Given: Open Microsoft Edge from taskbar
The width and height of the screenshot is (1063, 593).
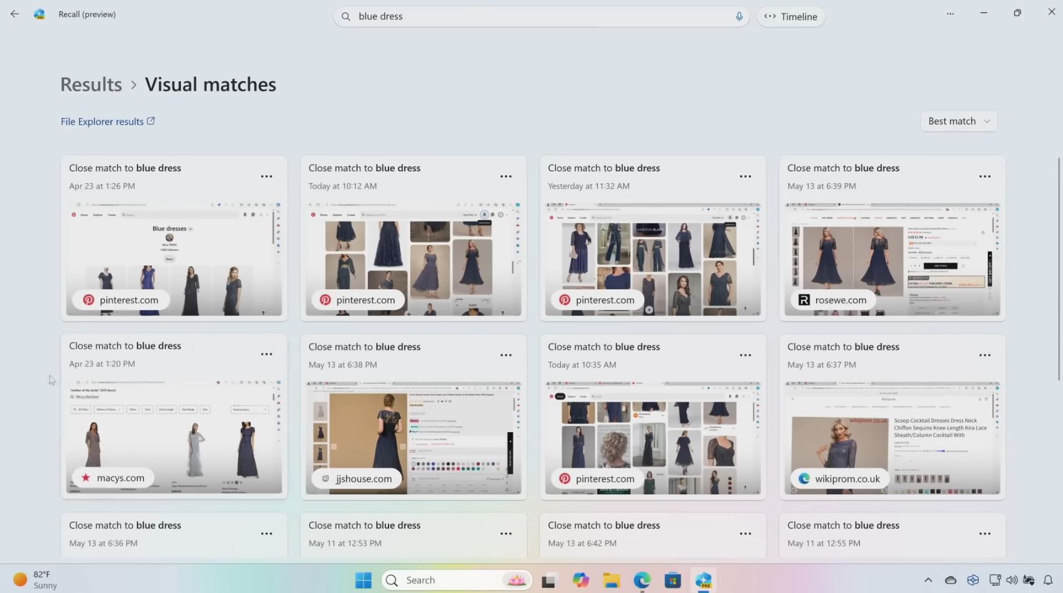Looking at the screenshot, I should point(642,580).
